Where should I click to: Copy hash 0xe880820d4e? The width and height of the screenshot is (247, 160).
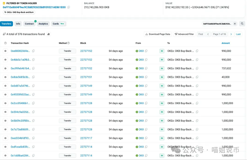pyautogui.click(x=33, y=51)
